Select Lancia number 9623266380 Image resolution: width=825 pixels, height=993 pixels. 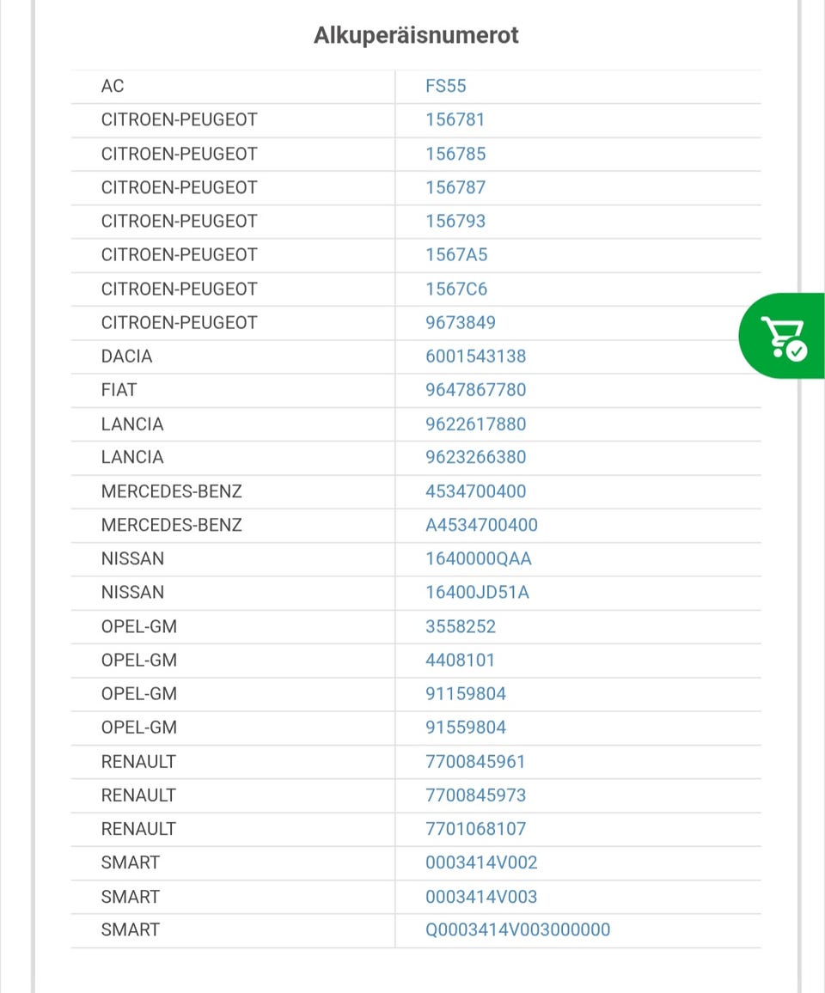(476, 457)
